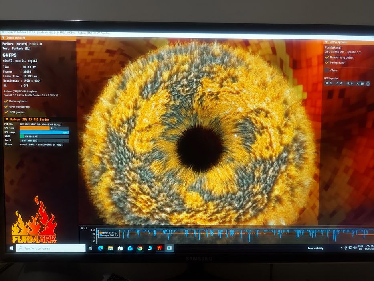Click the temp 74.0 °C graph legend
374x281 pixels.
click(x=108, y=232)
